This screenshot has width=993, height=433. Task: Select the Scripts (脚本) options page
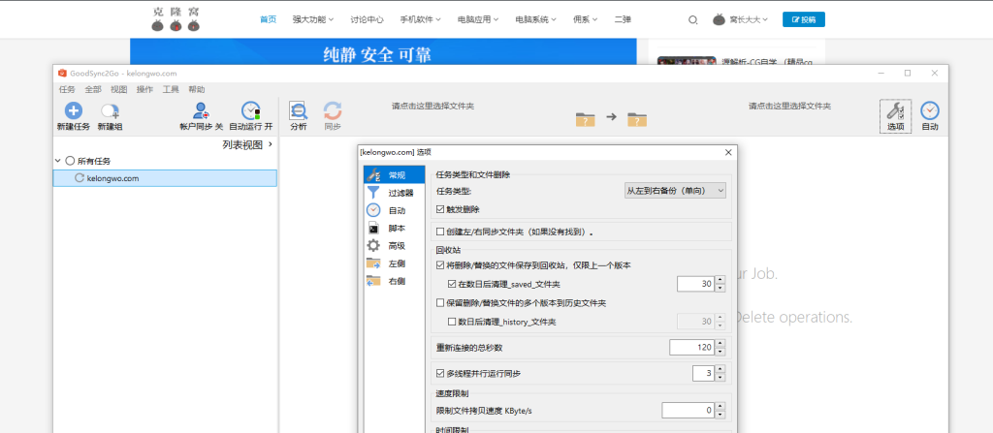point(393,228)
